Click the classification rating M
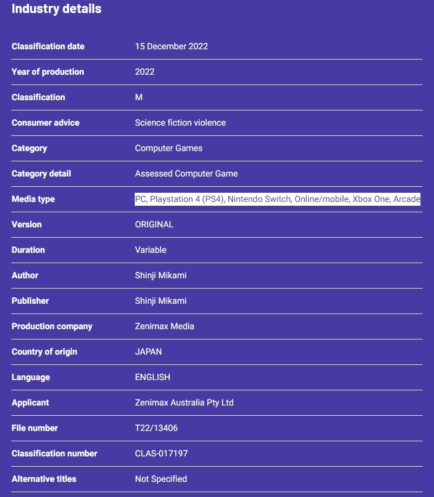 click(139, 97)
